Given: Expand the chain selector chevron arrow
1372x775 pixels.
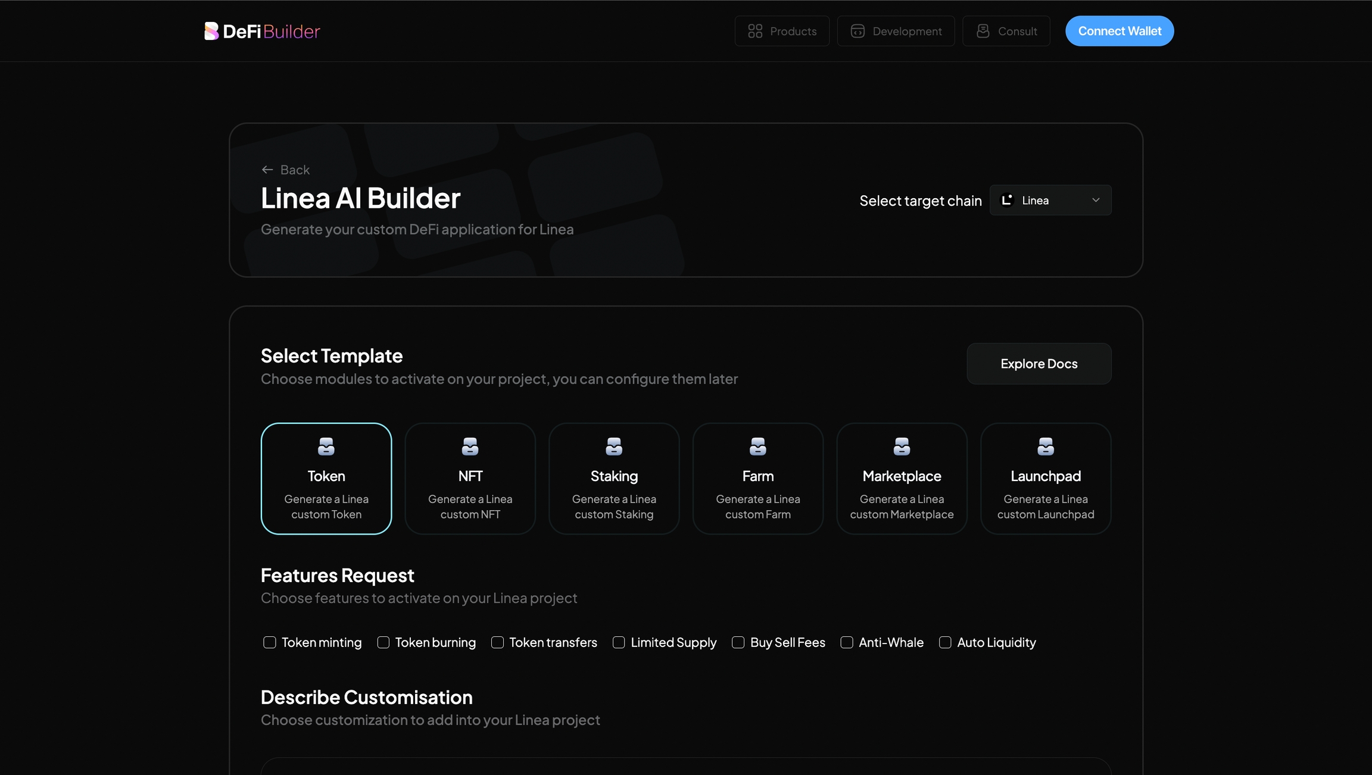Looking at the screenshot, I should (x=1095, y=200).
